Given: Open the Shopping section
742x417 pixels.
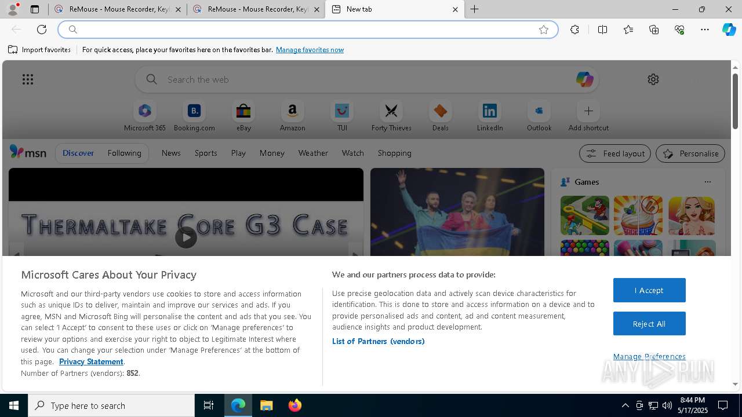Looking at the screenshot, I should point(395,153).
